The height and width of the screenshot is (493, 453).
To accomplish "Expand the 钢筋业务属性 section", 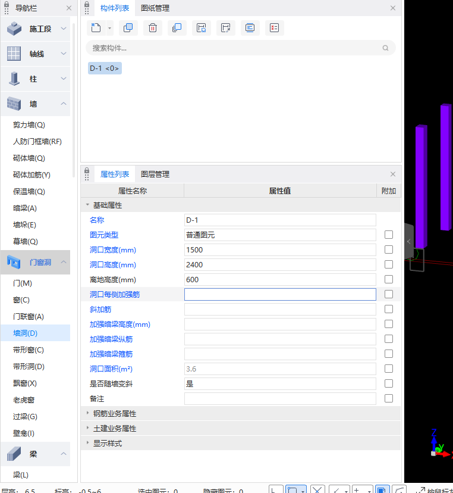I will pos(87,413).
